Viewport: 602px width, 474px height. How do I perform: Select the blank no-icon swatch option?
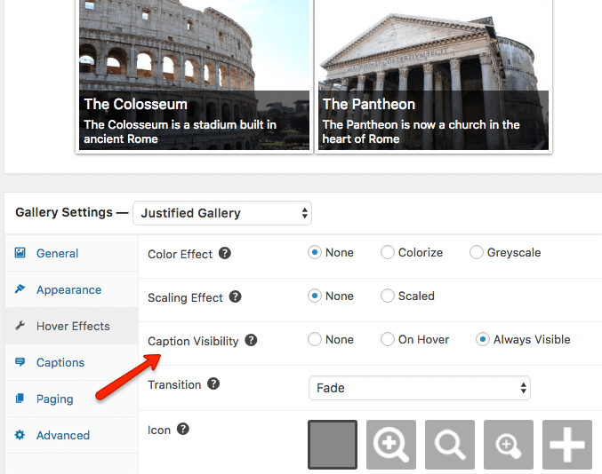333,444
